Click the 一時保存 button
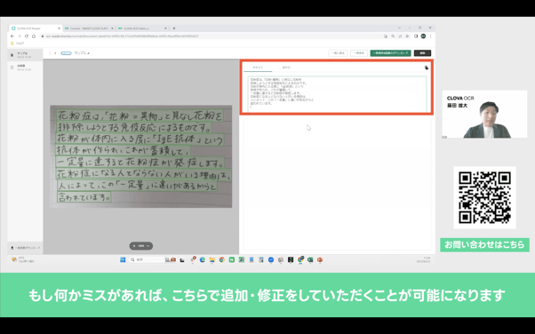 [x=359, y=53]
